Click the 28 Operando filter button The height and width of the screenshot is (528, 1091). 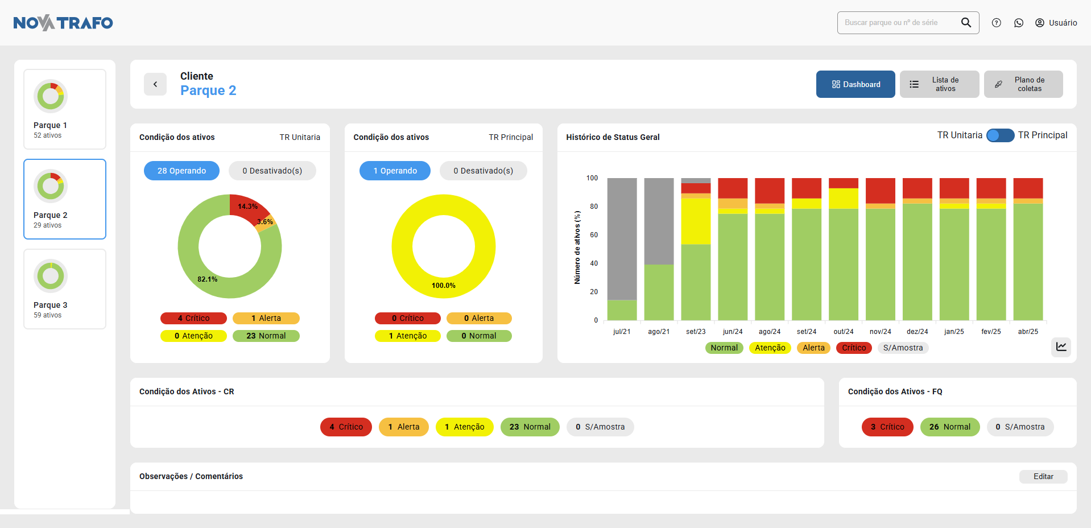click(181, 171)
